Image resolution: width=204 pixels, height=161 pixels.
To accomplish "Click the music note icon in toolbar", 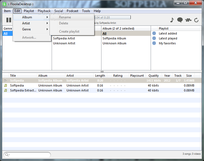I will click(x=172, y=20).
